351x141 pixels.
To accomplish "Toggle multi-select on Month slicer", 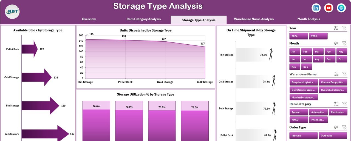I will (x=336, y=43).
